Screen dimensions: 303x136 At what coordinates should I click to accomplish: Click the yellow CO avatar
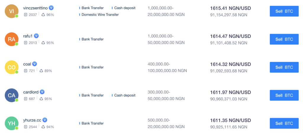(x=12, y=67)
